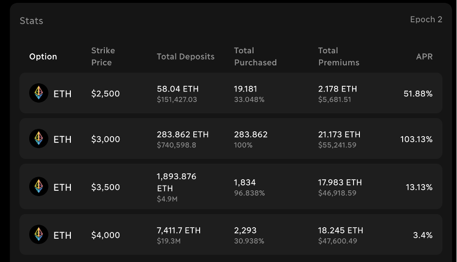Select the $4,000 strike price value
The image size is (457, 262).
coord(105,235)
